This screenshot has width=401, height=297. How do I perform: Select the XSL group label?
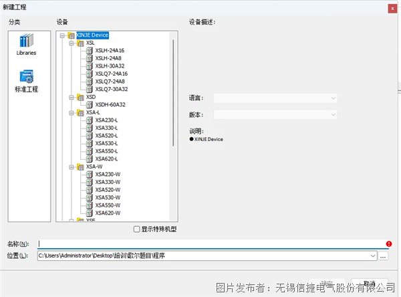coord(90,43)
